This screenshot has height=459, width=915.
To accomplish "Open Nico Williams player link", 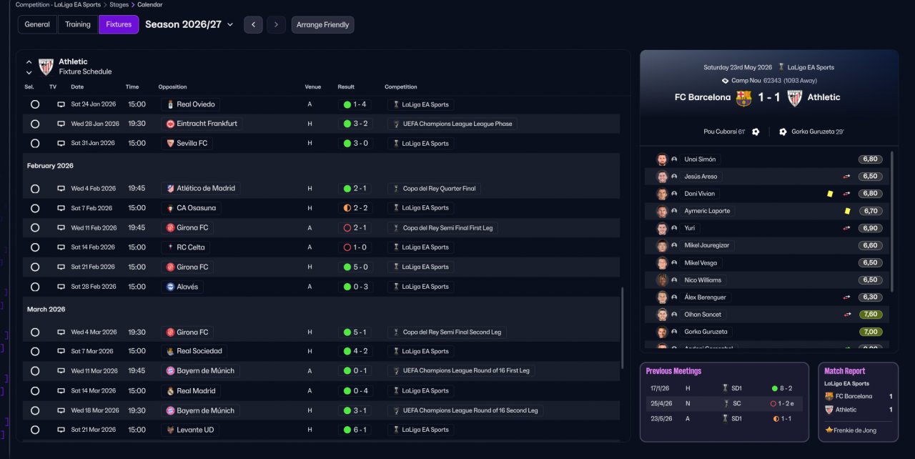I will click(703, 280).
